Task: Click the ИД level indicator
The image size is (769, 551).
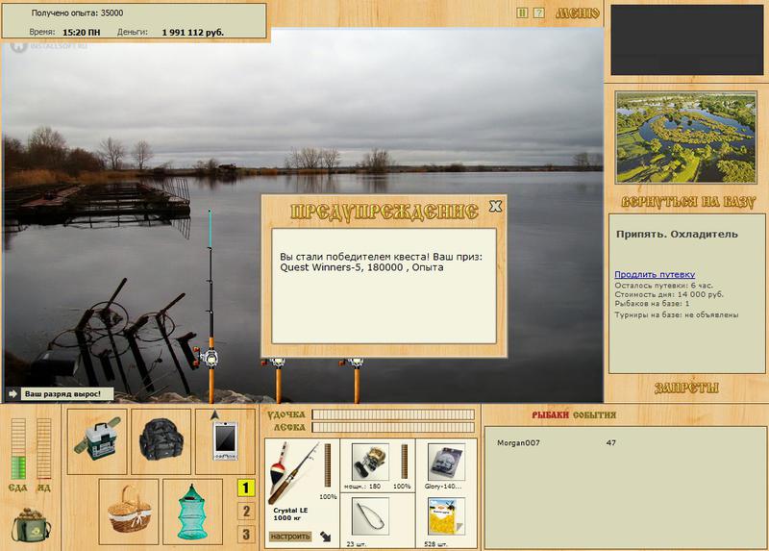Action: click(x=43, y=449)
